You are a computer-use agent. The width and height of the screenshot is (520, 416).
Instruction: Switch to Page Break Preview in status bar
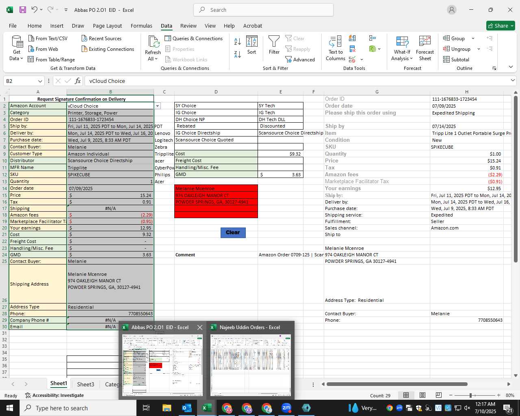coord(439,395)
